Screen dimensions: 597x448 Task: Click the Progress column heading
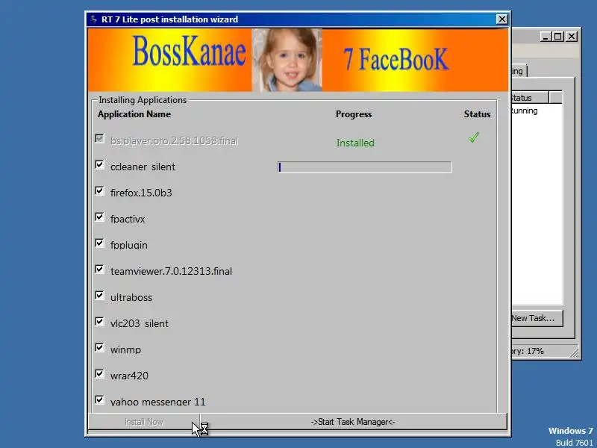(x=354, y=114)
